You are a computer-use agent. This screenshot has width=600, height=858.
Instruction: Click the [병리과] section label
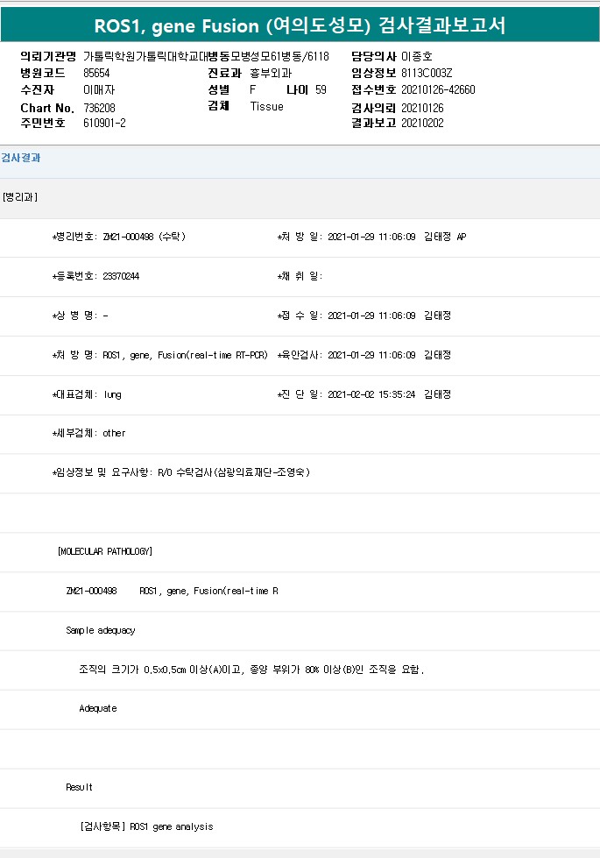point(20,197)
